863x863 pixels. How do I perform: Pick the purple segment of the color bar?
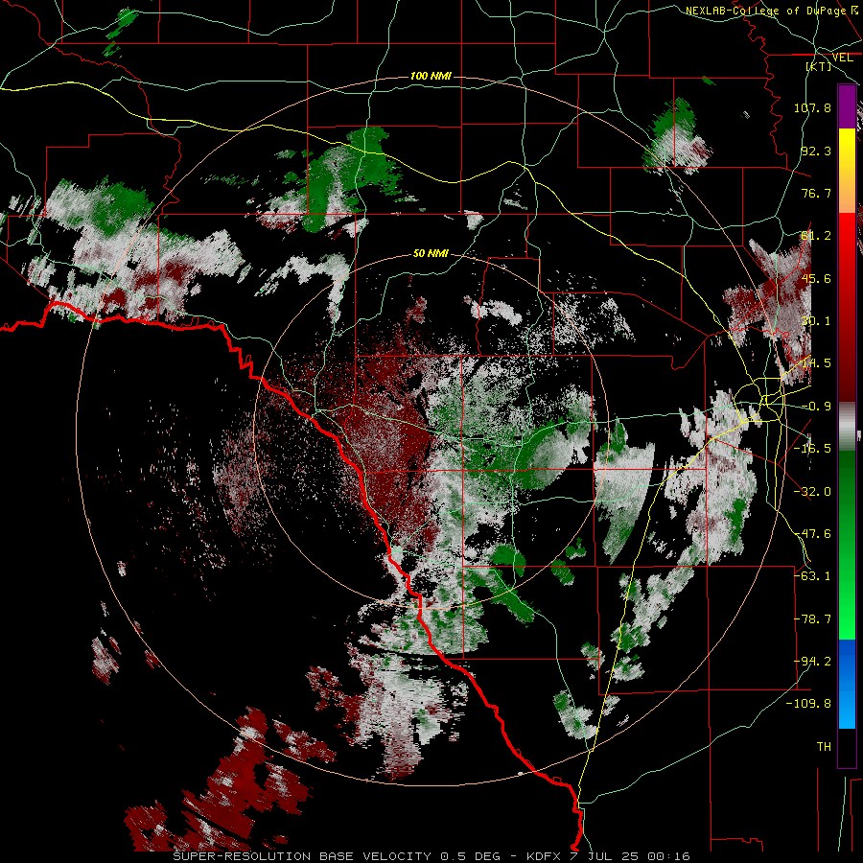click(847, 106)
